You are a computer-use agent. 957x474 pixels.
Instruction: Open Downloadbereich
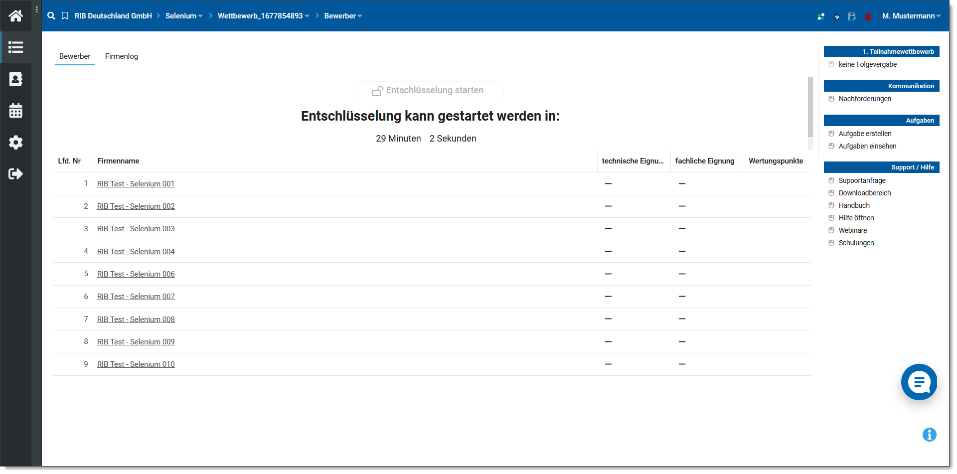865,193
